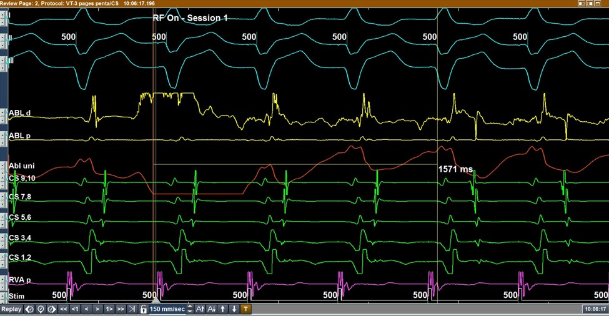Jump back fast with the << button

(63, 309)
